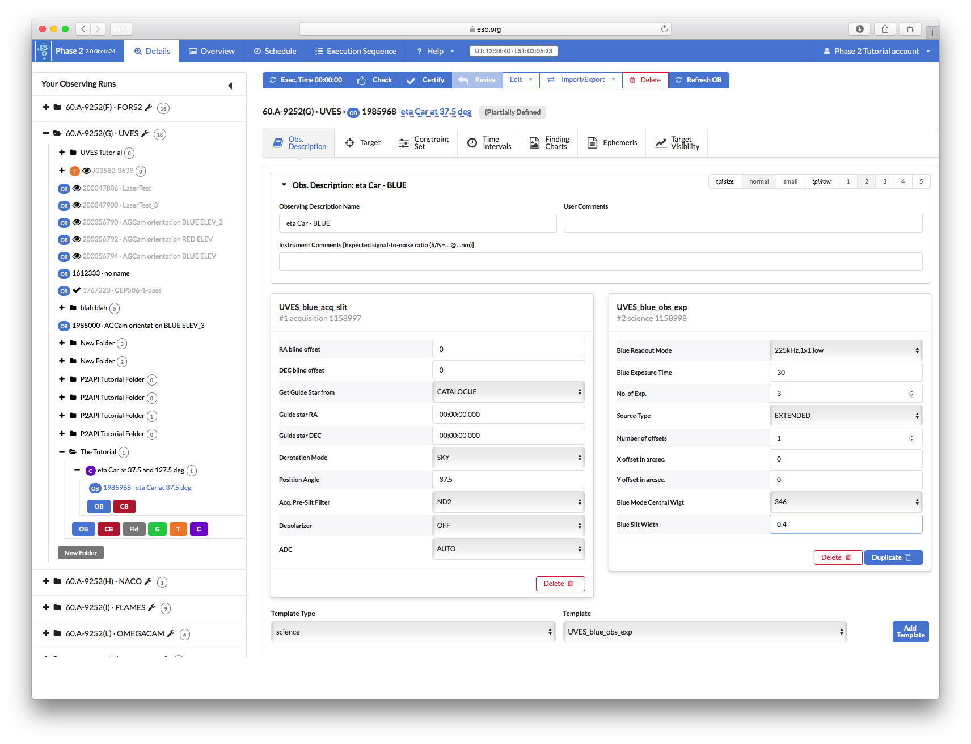The height and width of the screenshot is (744, 971).
Task: Open the Blue Readout Mode dropdown
Action: [x=846, y=350]
